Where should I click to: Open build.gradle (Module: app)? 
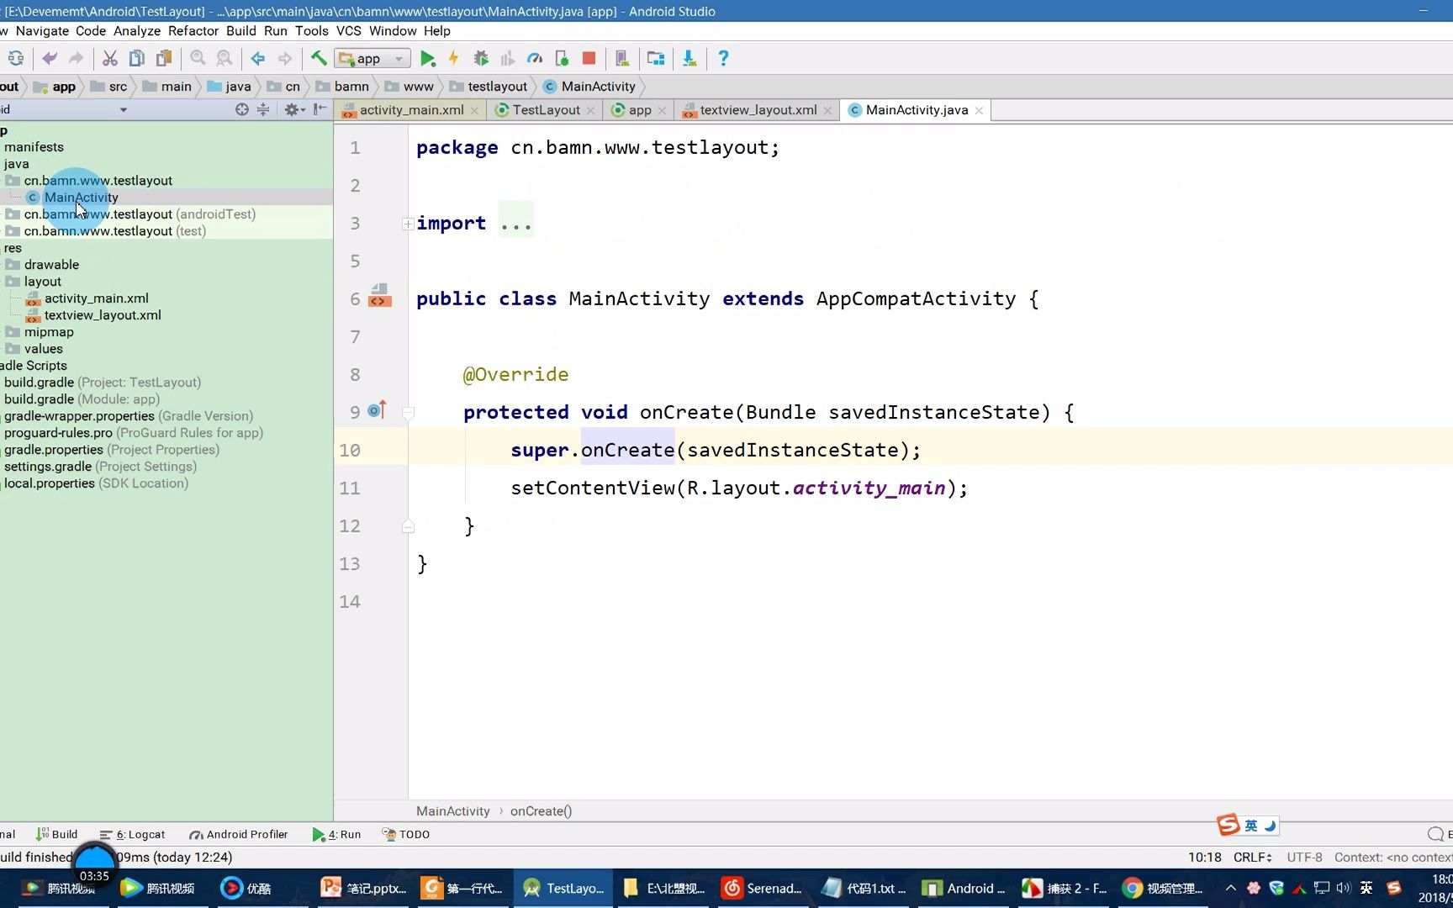coord(82,399)
